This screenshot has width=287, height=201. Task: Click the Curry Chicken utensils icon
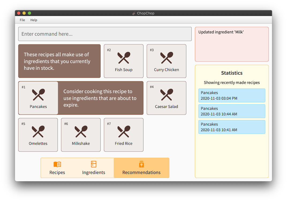[x=167, y=58]
